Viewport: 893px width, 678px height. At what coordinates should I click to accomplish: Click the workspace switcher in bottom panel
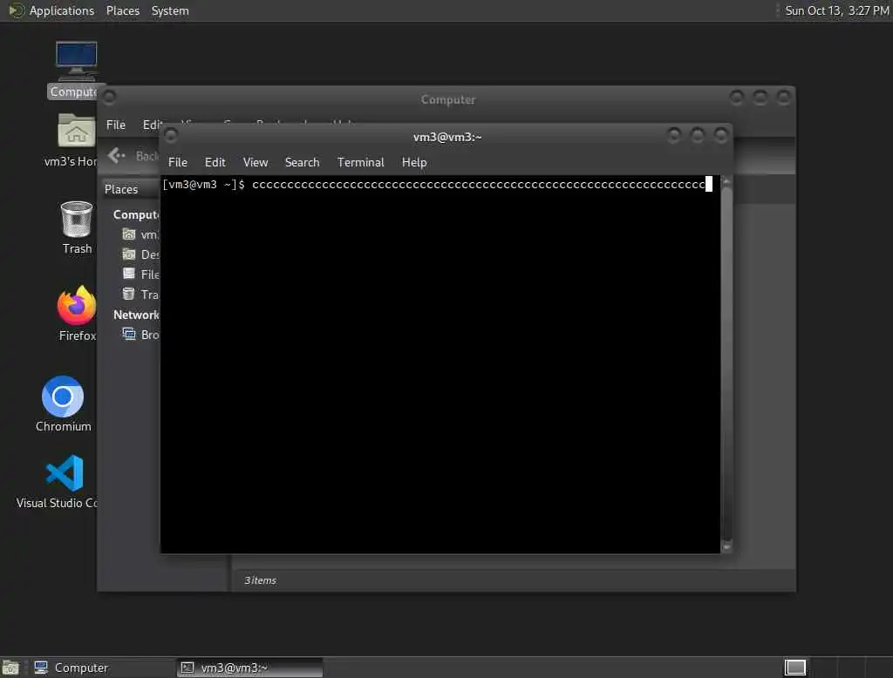coord(795,668)
